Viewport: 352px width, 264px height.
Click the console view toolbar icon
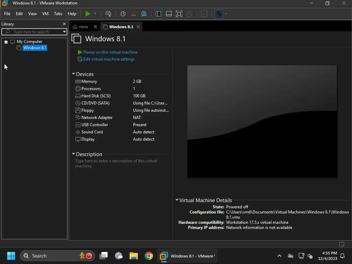click(x=204, y=14)
